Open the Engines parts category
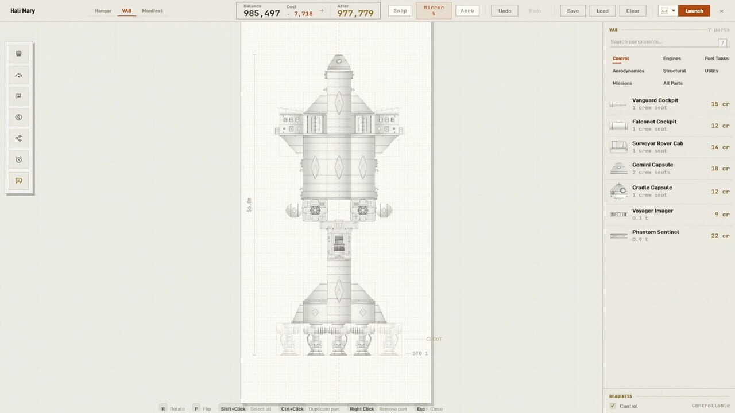 pyautogui.click(x=672, y=59)
